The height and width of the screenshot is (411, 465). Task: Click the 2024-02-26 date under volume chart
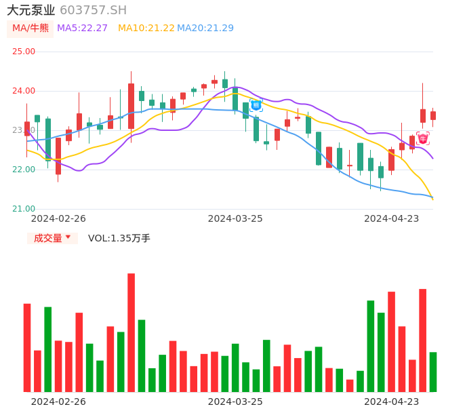(x=59, y=402)
